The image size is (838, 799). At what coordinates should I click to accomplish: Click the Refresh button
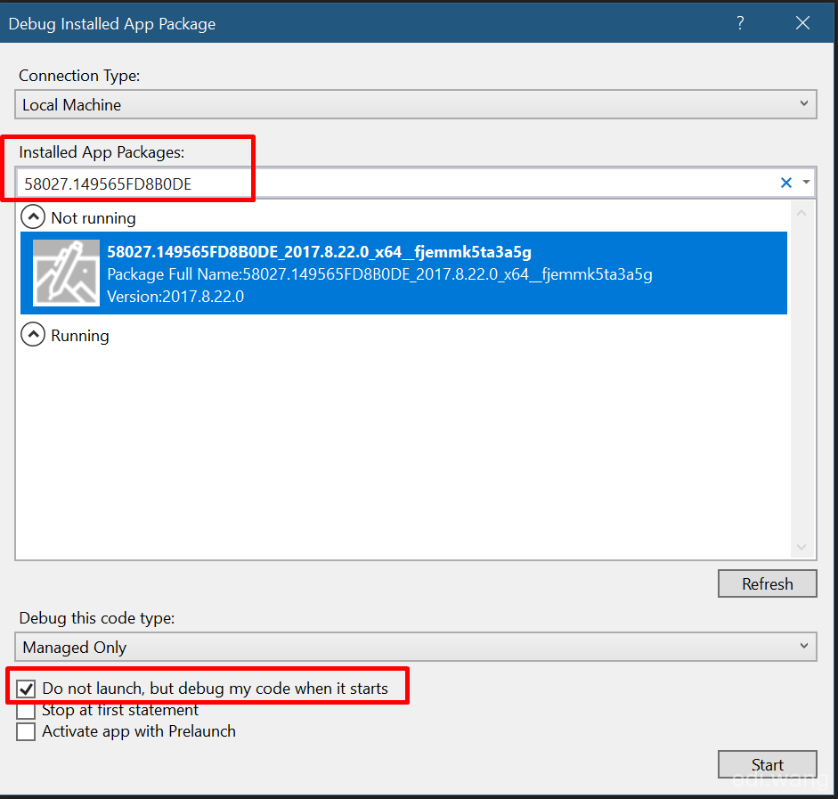768,583
